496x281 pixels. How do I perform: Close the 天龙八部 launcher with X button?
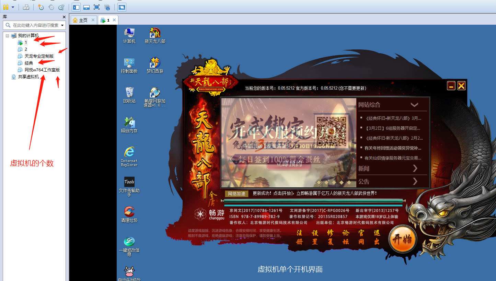pyautogui.click(x=461, y=86)
